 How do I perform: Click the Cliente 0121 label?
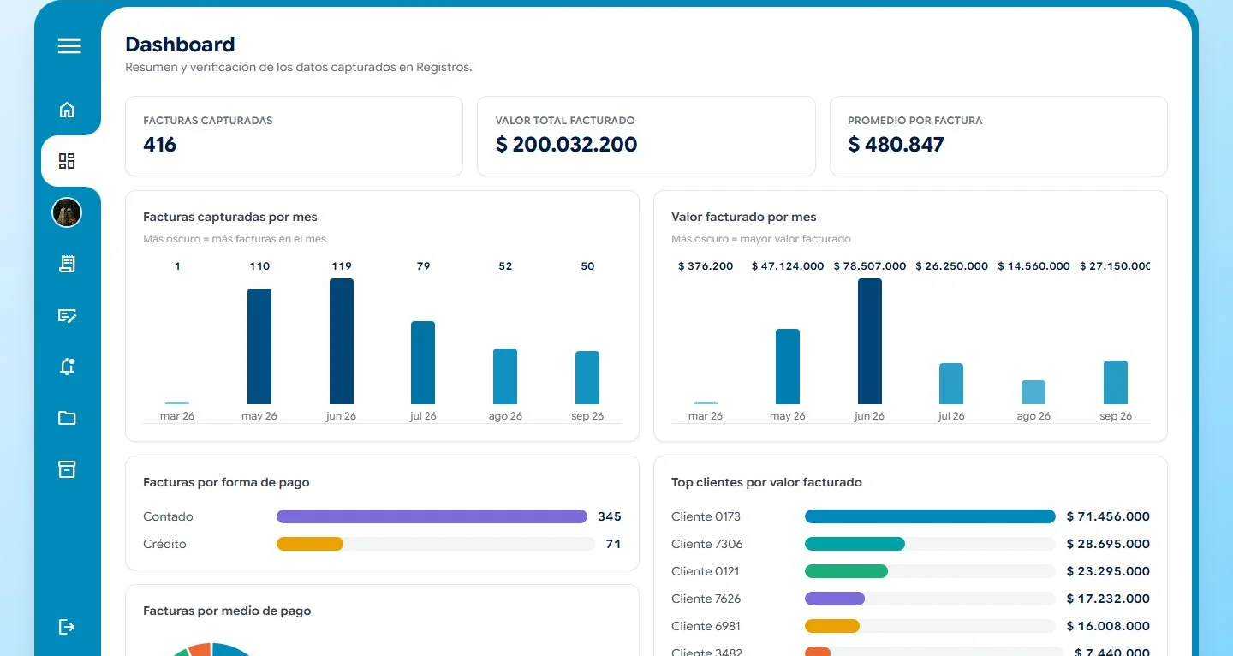[705, 571]
